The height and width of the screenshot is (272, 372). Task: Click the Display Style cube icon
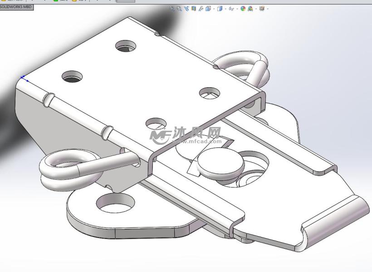click(219, 8)
